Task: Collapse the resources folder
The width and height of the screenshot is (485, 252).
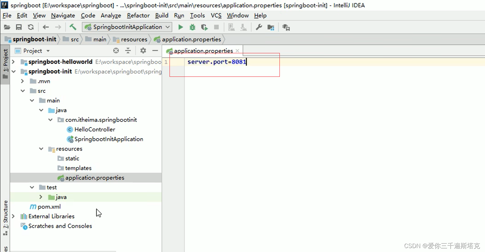Action: (x=41, y=149)
